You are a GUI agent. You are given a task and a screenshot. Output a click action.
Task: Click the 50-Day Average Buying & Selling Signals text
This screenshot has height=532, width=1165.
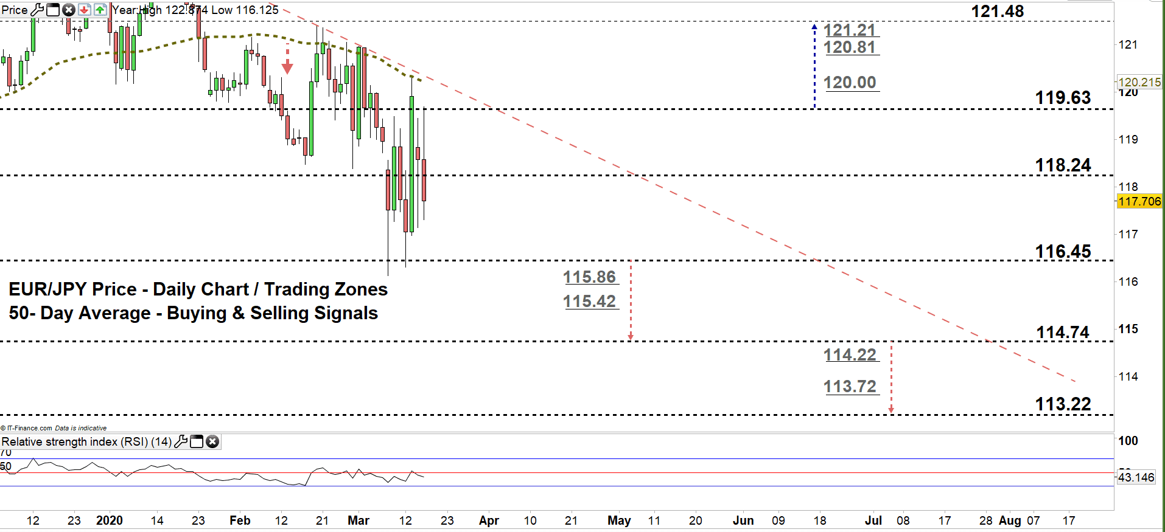[194, 313]
